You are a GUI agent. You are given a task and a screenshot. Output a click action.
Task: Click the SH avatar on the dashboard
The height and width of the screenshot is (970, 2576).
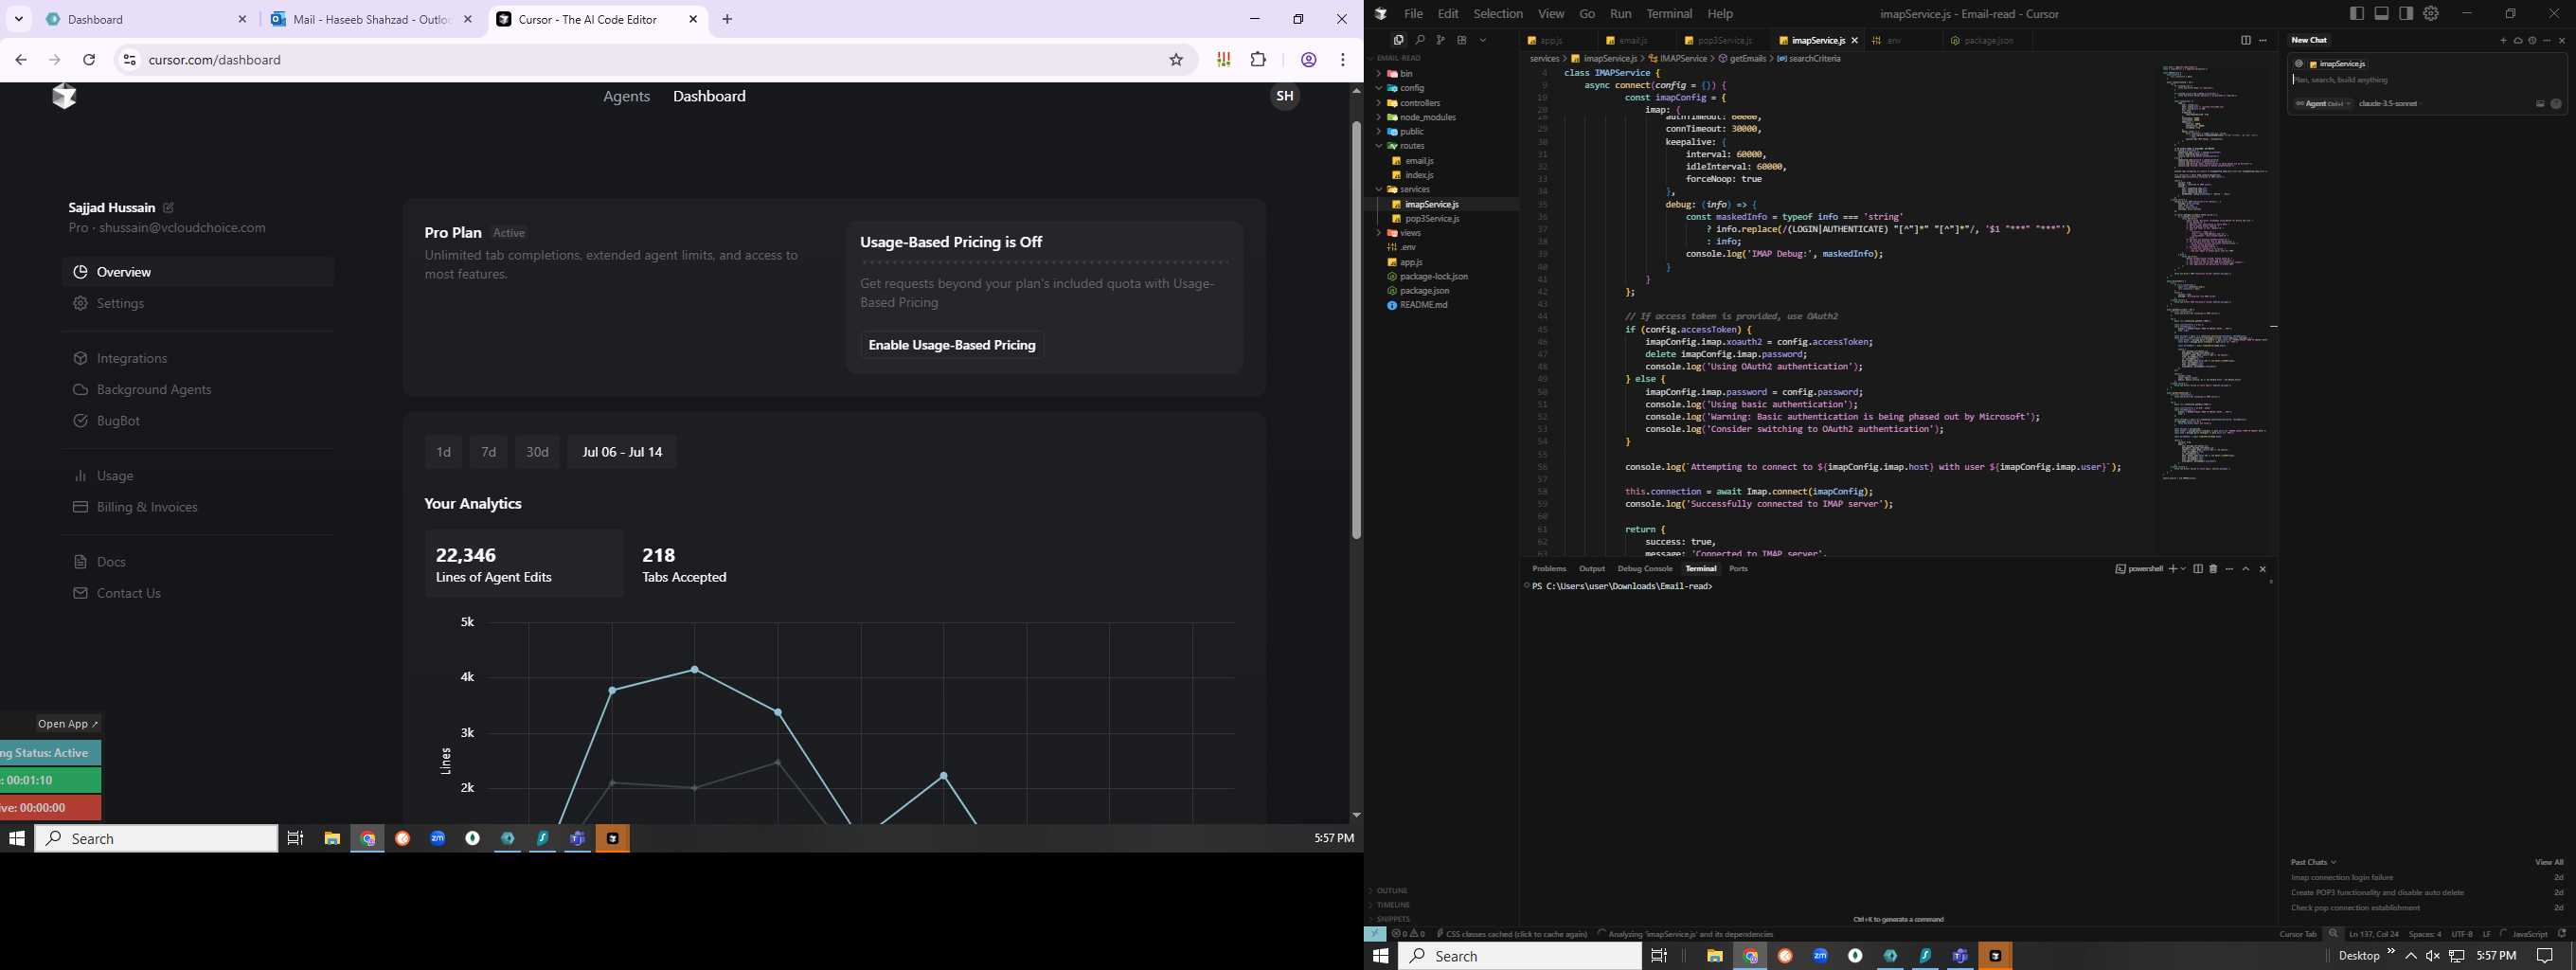click(x=1285, y=96)
